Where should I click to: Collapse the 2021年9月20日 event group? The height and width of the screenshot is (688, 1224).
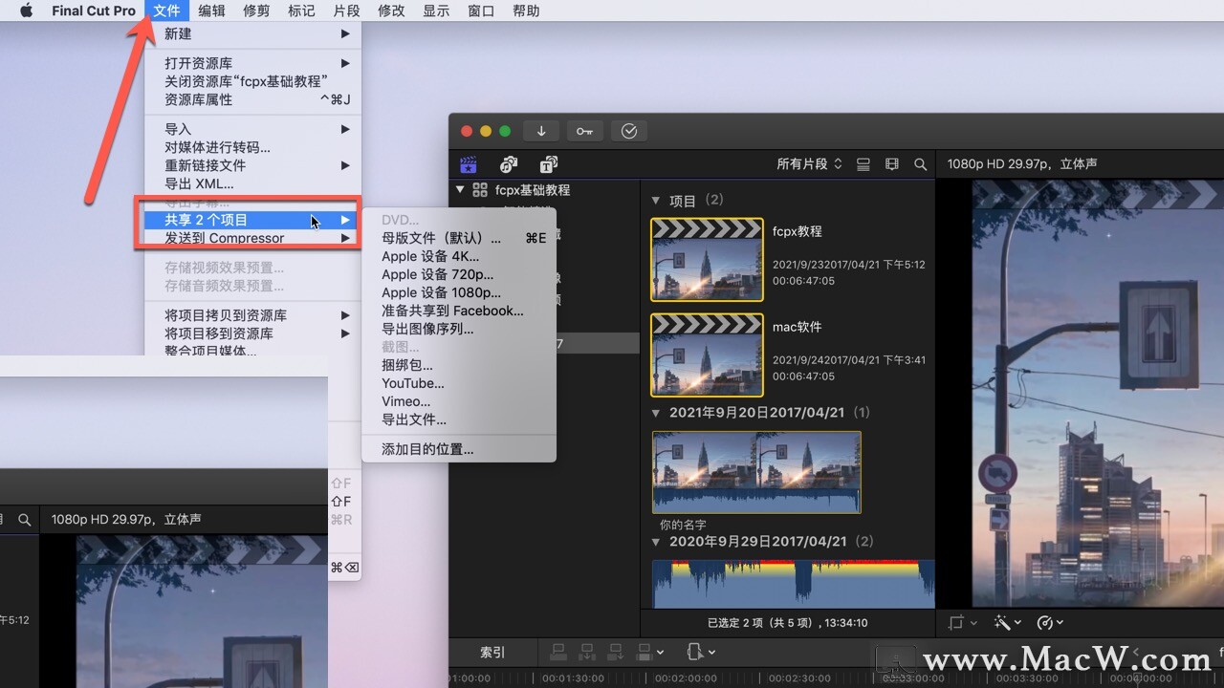[x=656, y=413]
